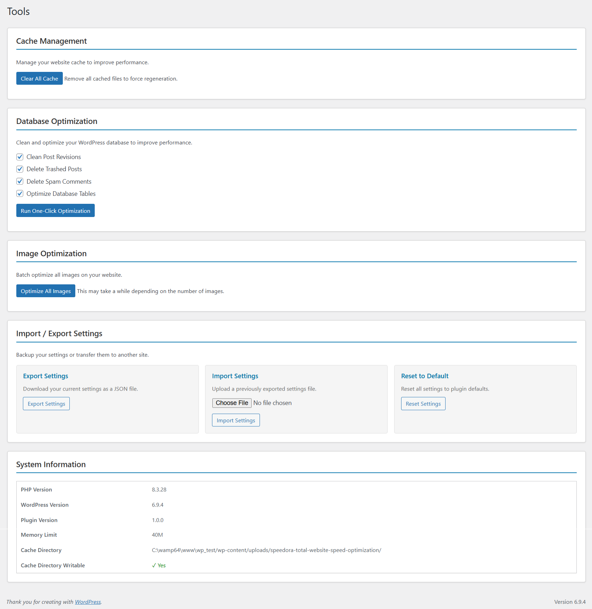Image resolution: width=592 pixels, height=609 pixels.
Task: Toggle Delete Spam Comments checkbox
Action: click(20, 181)
